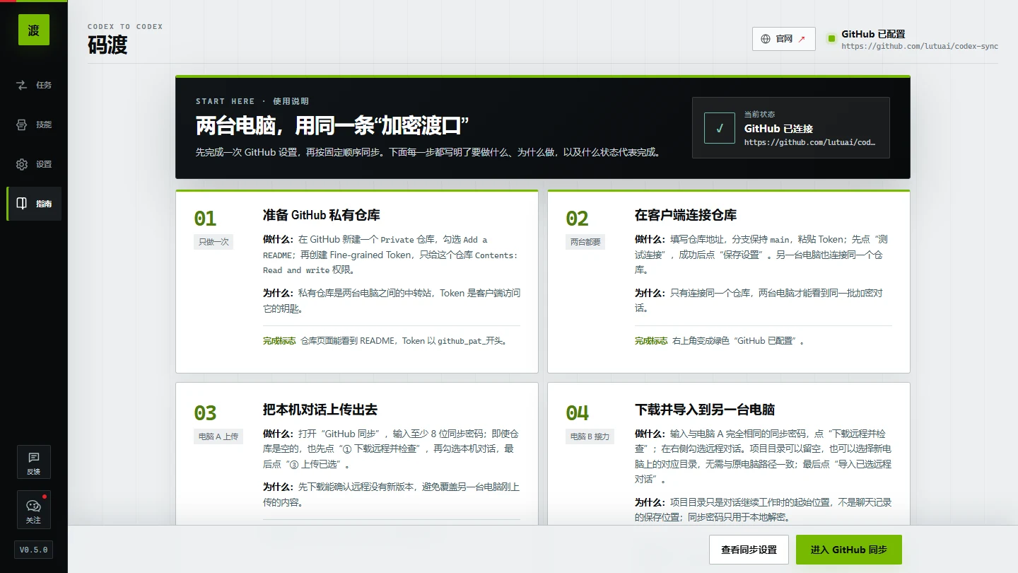Open the 反馈 feedback button
Image resolution: width=1018 pixels, height=573 pixels.
(x=34, y=462)
